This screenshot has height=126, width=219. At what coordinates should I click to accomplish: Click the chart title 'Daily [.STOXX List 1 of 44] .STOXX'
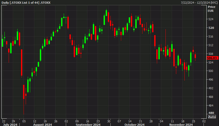26,3
